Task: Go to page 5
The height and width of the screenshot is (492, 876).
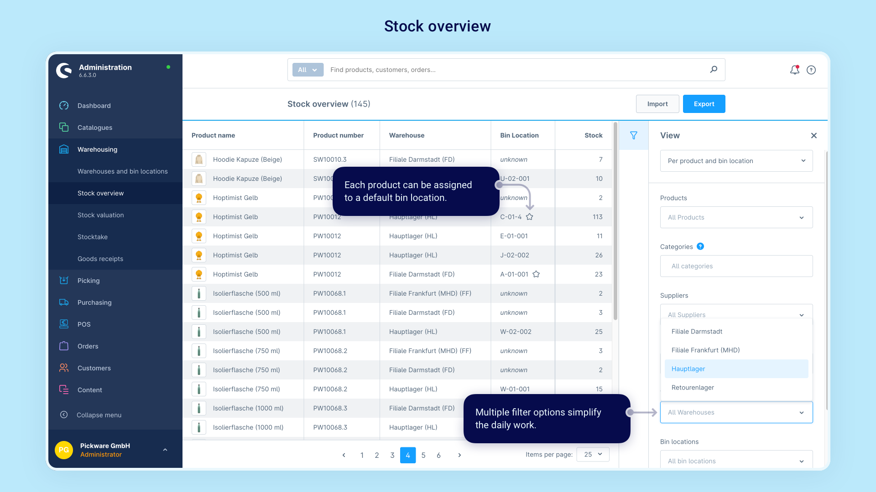Action: [423, 455]
